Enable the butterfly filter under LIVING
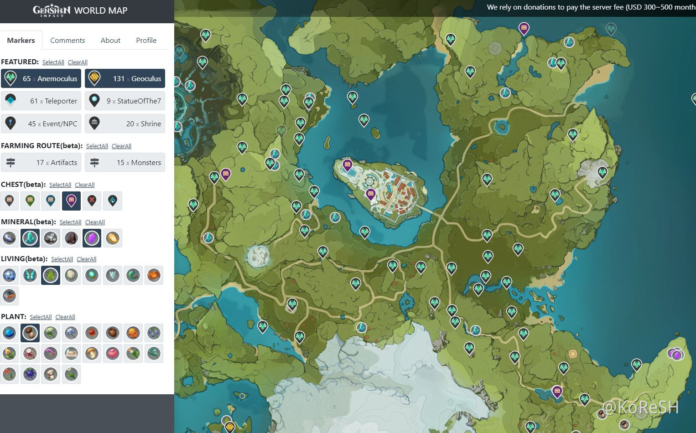 pyautogui.click(x=30, y=275)
